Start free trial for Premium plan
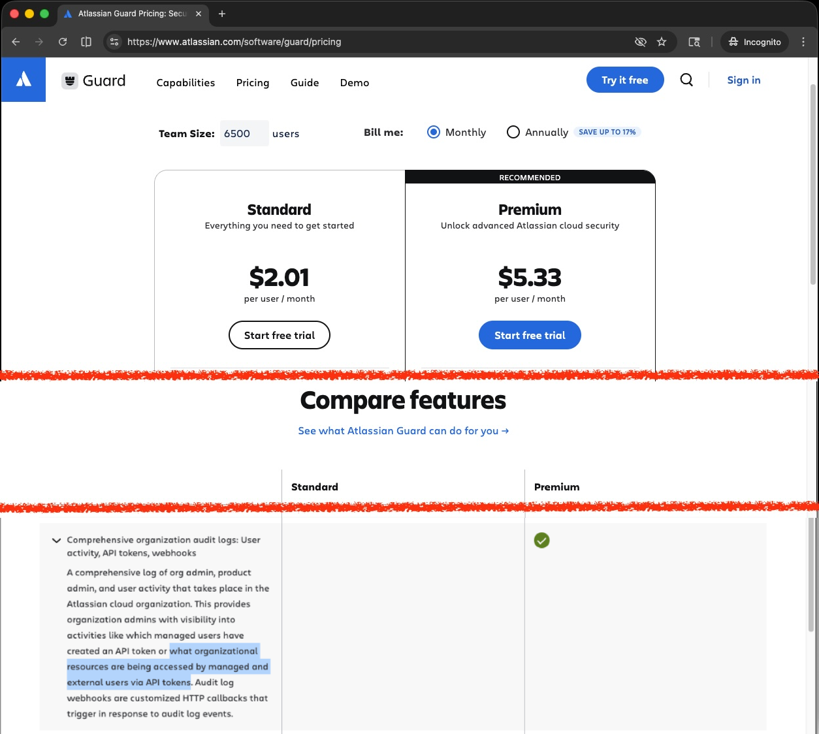This screenshot has height=734, width=819. [x=530, y=335]
